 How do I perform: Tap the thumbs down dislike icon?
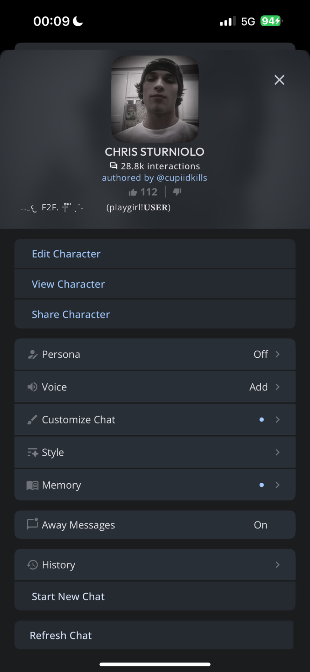point(177,192)
